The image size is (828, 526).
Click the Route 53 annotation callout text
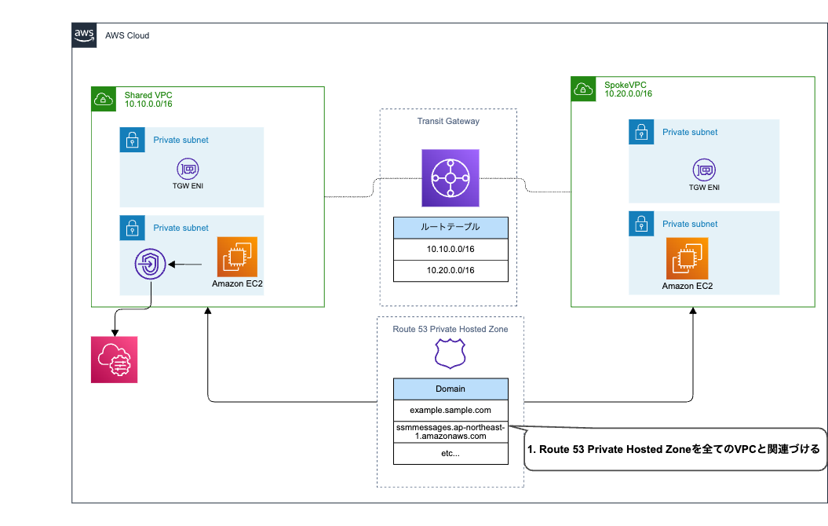[x=673, y=449]
